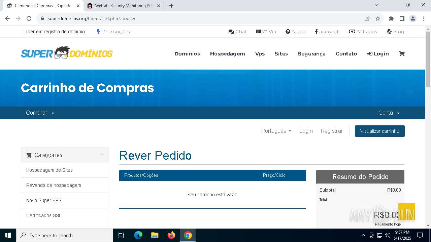Open Chrome's three-dot menu

[424, 18]
